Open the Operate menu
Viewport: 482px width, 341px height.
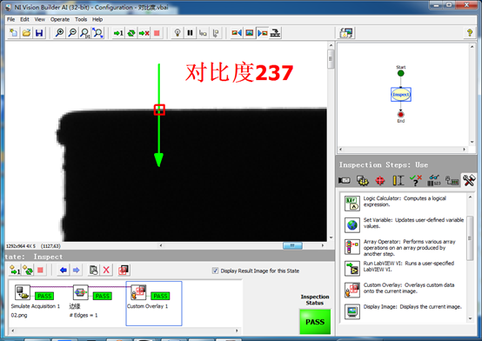(x=60, y=19)
